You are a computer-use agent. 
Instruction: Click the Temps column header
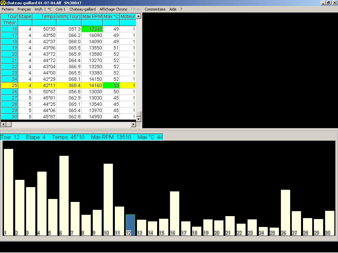click(x=44, y=16)
